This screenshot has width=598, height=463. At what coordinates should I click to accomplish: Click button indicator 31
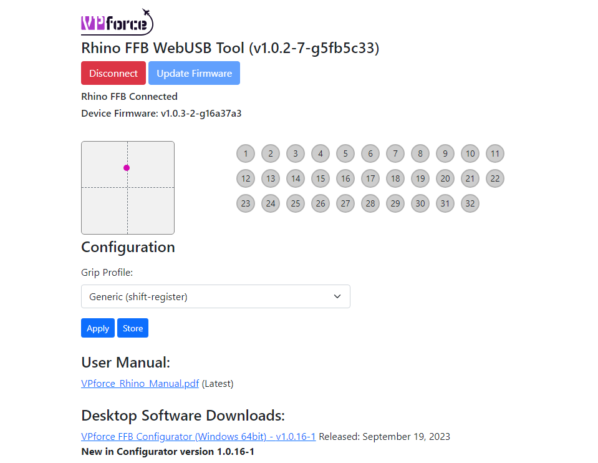(445, 203)
